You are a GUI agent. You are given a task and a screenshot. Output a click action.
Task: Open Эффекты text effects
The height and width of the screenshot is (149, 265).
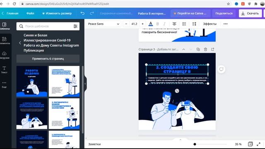coord(210,24)
